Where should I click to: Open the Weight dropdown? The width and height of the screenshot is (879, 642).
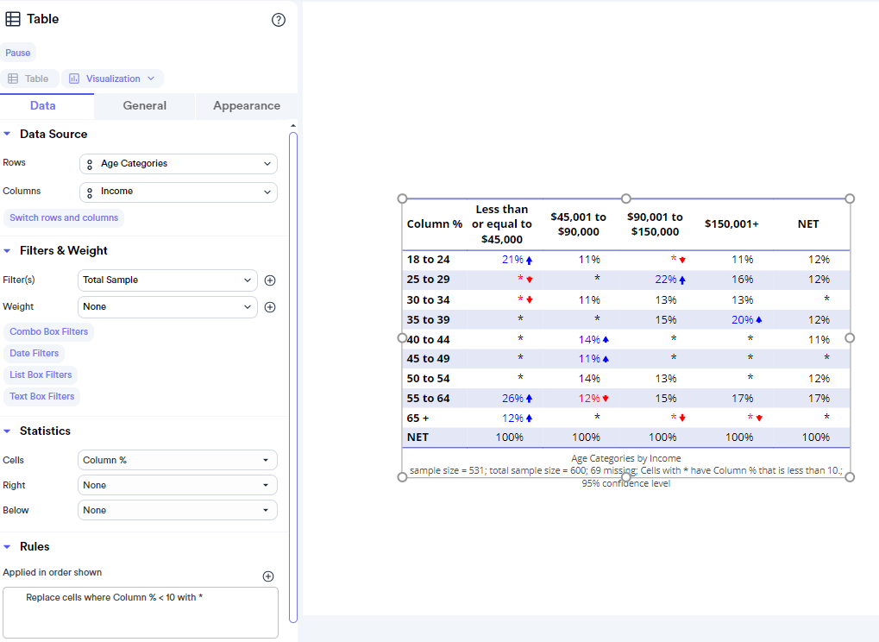(x=167, y=307)
